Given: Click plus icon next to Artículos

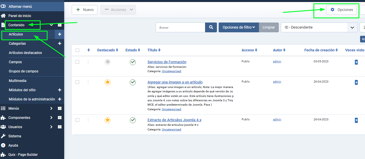Looking at the screenshot, I should [60, 34].
